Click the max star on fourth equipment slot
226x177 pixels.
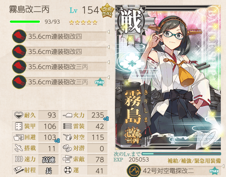[99, 82]
